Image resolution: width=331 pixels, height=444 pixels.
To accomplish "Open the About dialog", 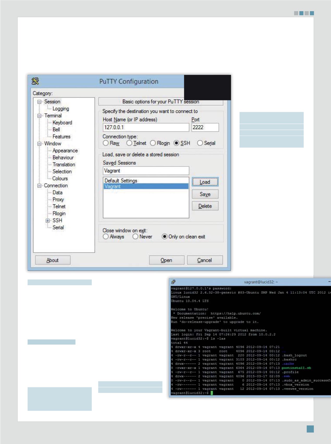I will pyautogui.click(x=53, y=260).
